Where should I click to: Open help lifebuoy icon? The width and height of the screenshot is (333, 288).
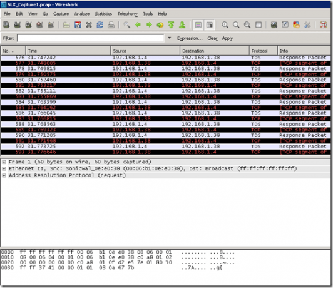323,25
